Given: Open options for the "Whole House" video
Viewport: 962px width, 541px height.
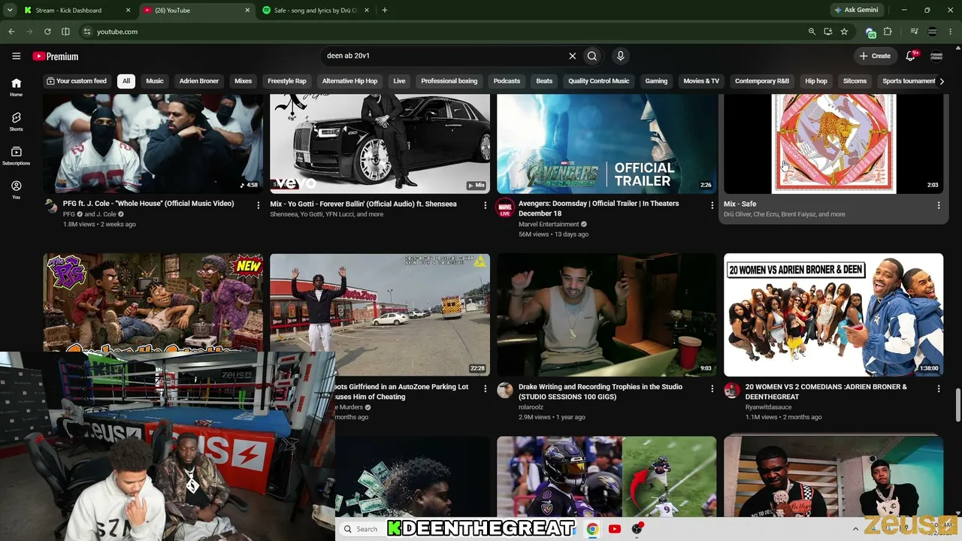Looking at the screenshot, I should pos(259,205).
